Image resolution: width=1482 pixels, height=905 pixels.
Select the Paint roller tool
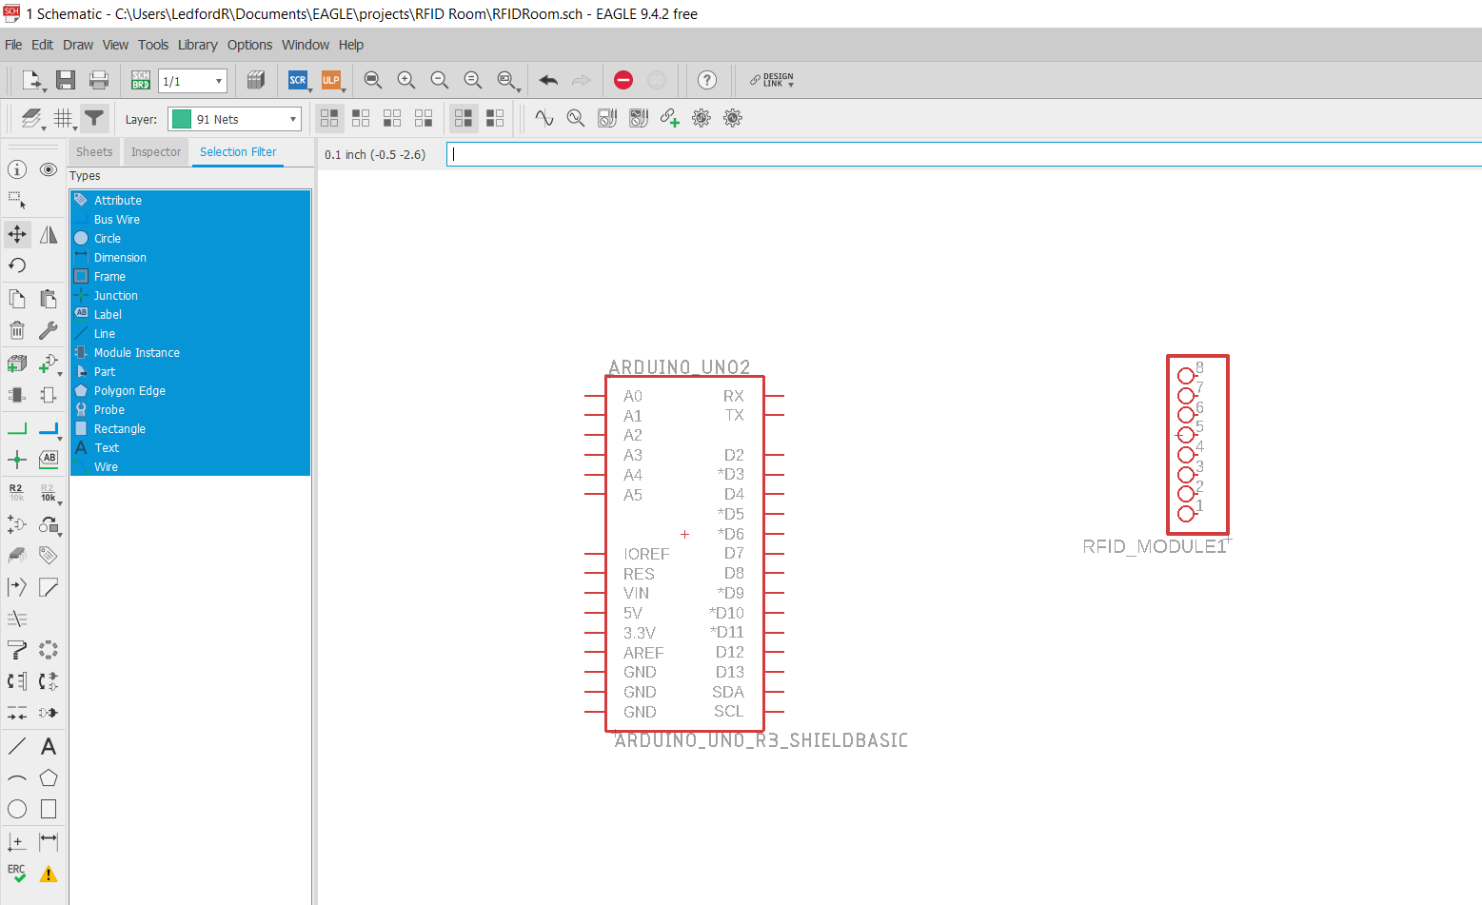coord(17,650)
